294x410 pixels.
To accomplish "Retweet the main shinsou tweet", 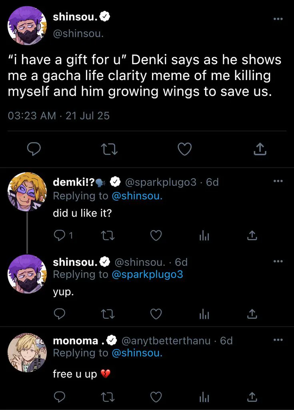I will (x=109, y=149).
